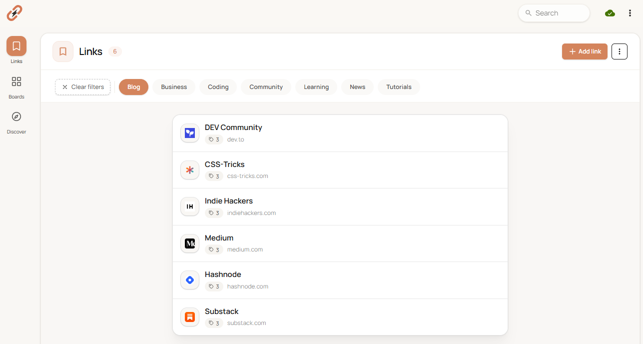
Task: Click the magnifier icon in Search
Action: click(x=529, y=13)
